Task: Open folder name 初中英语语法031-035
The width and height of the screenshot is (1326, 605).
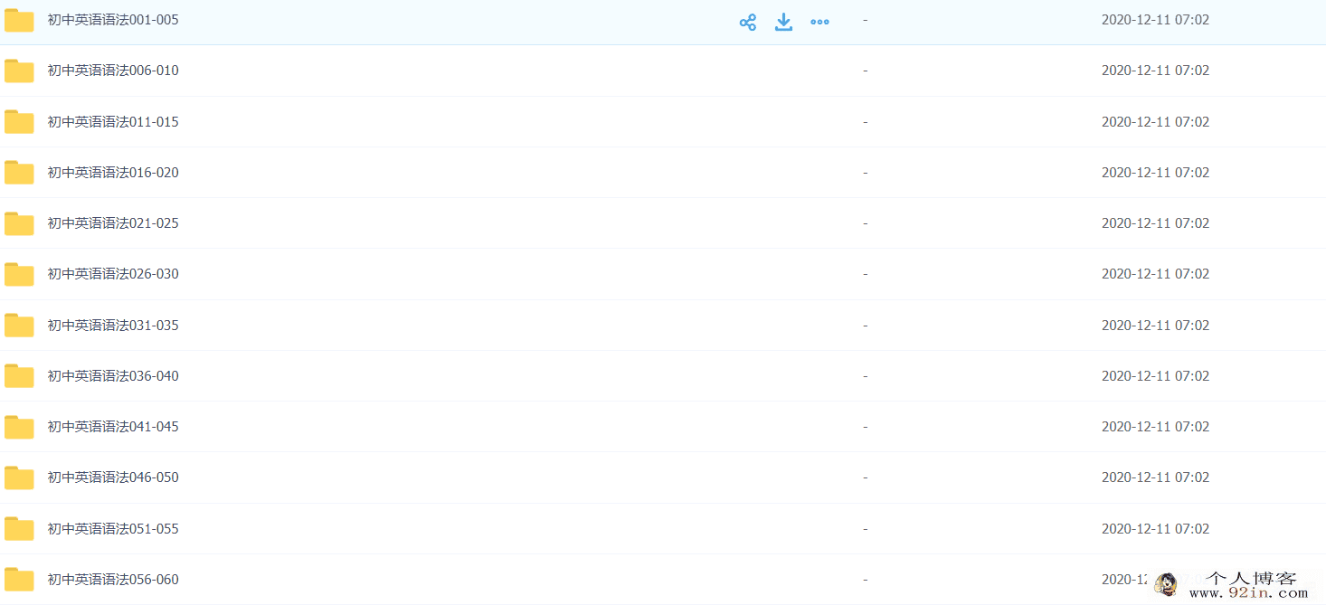Action: 113,325
